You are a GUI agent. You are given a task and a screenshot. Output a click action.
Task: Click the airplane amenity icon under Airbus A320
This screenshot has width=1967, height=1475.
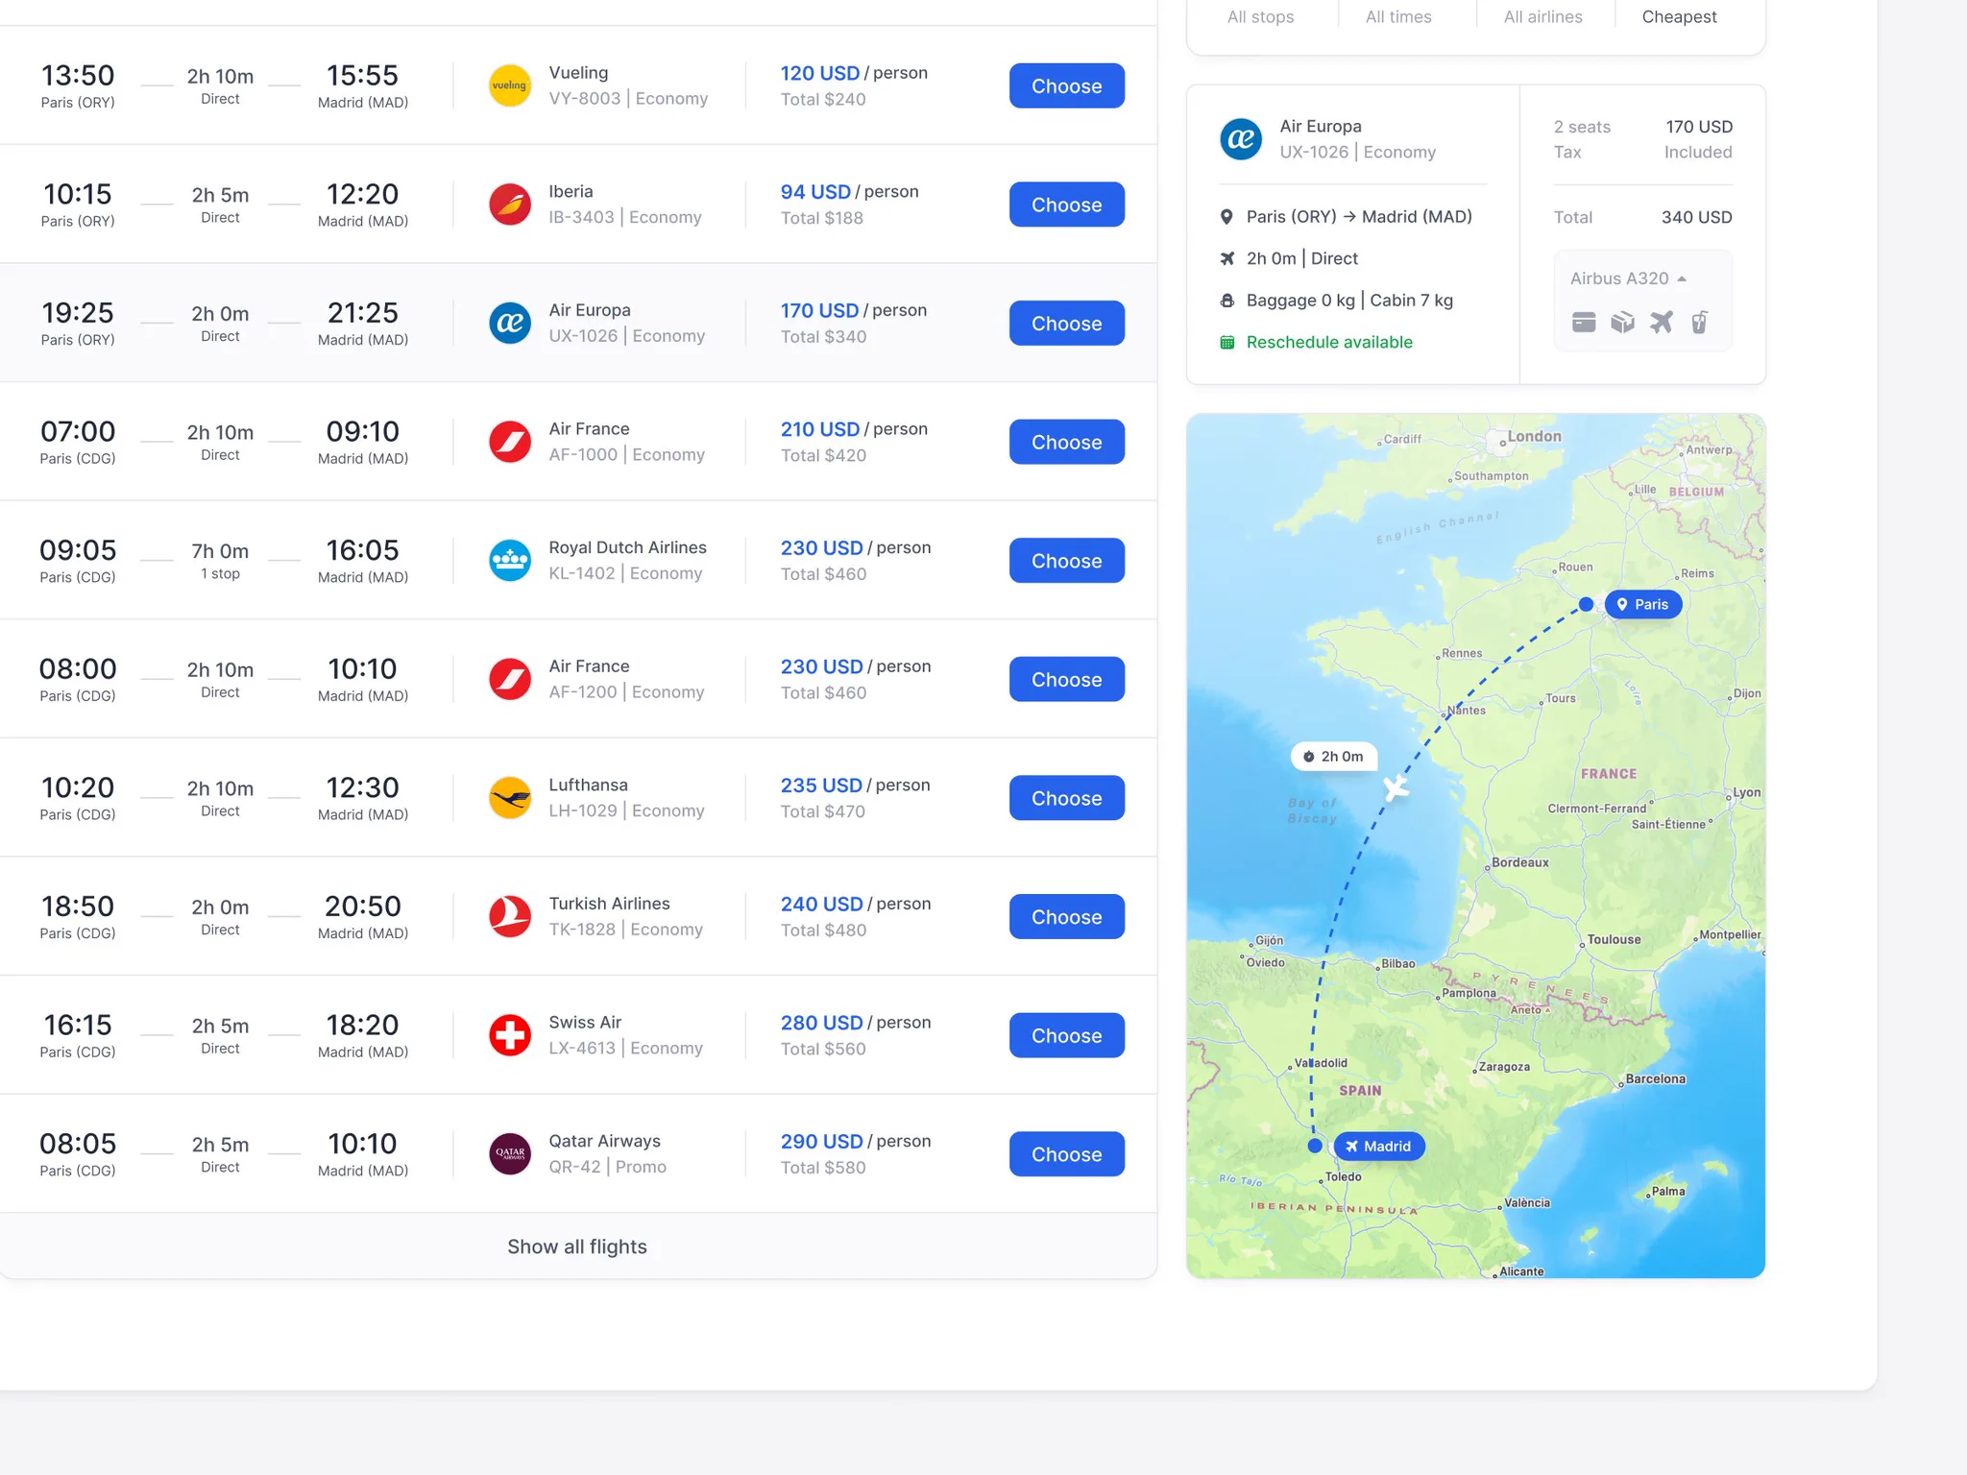coord(1662,322)
